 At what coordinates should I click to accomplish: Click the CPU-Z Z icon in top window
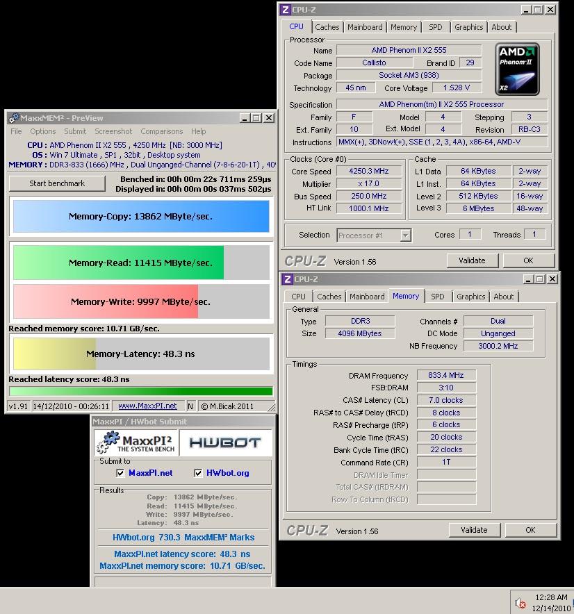(x=285, y=10)
